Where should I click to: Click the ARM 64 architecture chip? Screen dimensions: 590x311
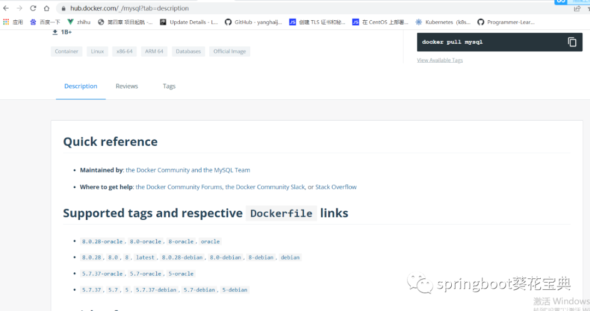[x=154, y=51]
